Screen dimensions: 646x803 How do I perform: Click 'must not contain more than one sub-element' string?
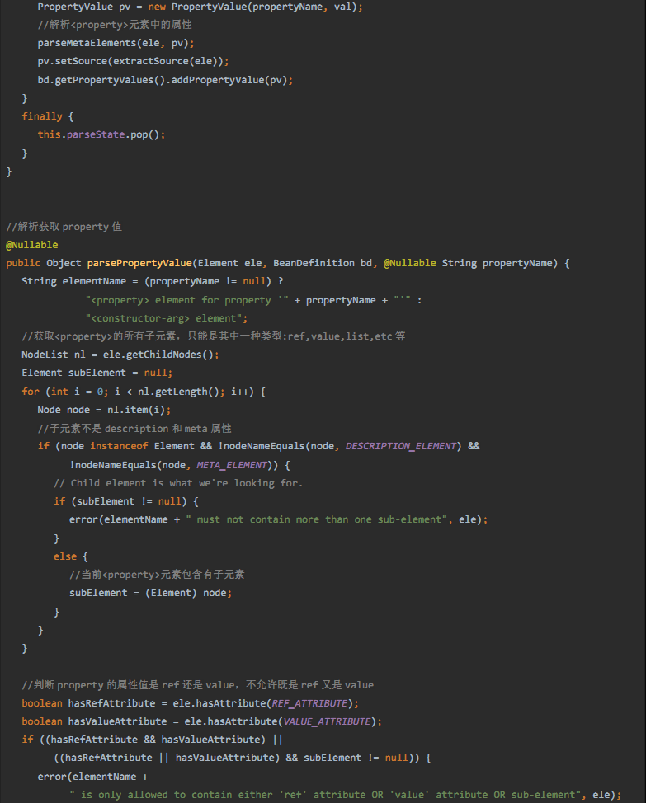pyautogui.click(x=318, y=519)
